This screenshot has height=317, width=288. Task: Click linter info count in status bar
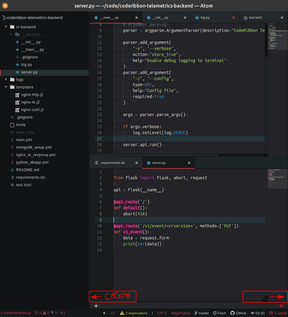tap(54, 313)
